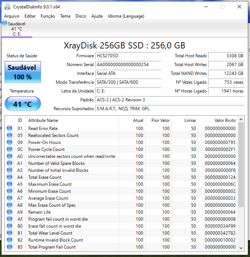This screenshot has height=257, width=250.
Task: Click the attribute list vertical scrollbar thumb
Action: pyautogui.click(x=241, y=165)
